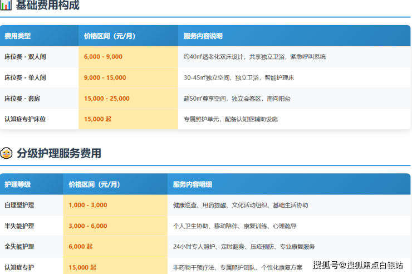Select the 半失能护理 care level cell
Viewport: 412px width, 274px height.
click(19, 226)
